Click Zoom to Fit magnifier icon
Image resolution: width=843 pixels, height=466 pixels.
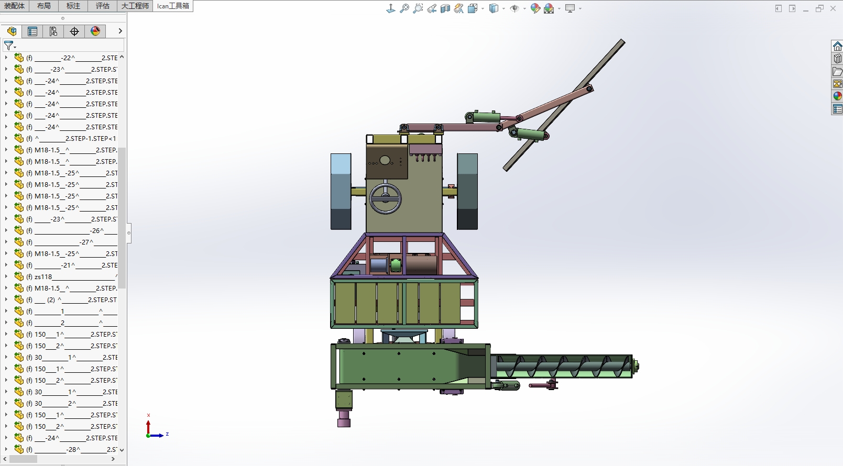point(404,8)
